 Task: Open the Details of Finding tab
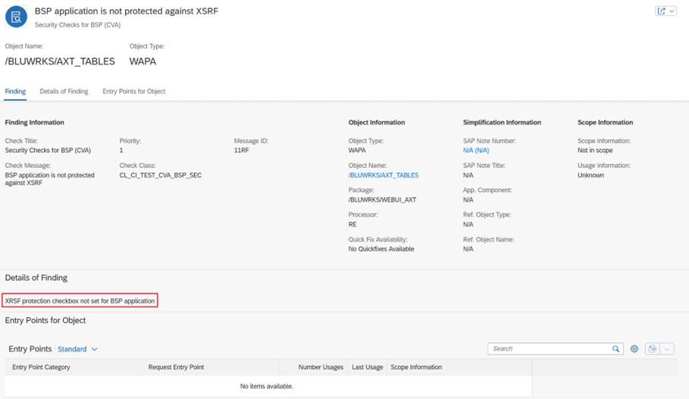(64, 92)
